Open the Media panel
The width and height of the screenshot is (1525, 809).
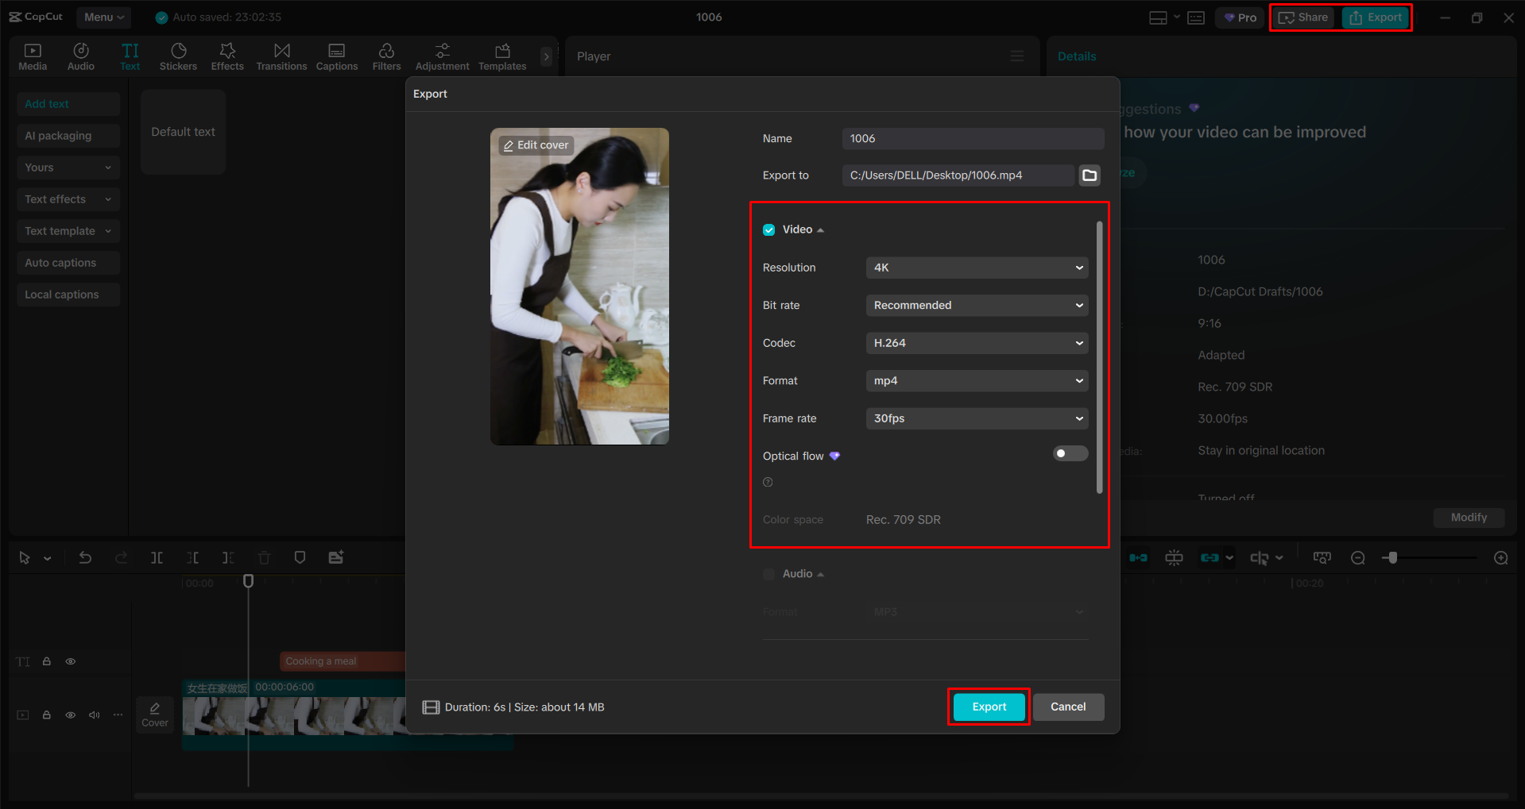(32, 56)
